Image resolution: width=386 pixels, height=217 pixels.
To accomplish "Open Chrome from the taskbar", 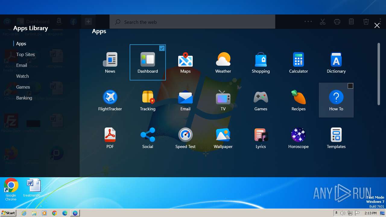I will (x=55, y=213).
